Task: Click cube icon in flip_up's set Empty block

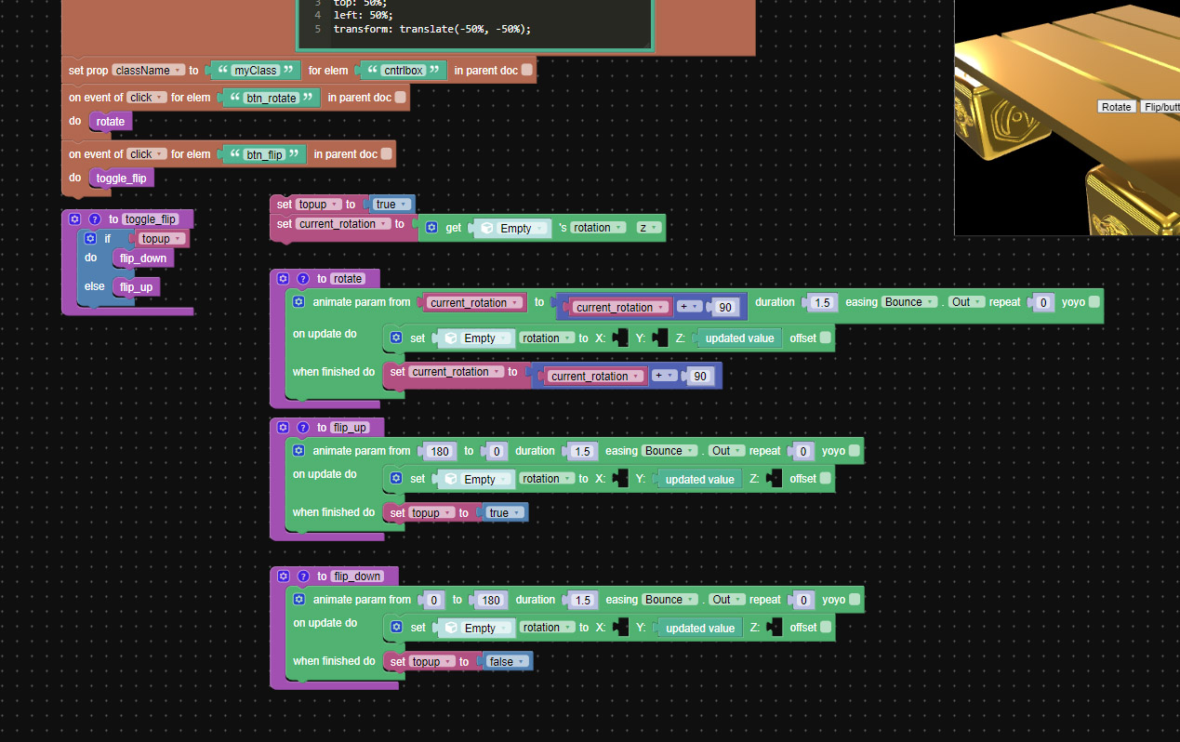Action: coord(451,479)
